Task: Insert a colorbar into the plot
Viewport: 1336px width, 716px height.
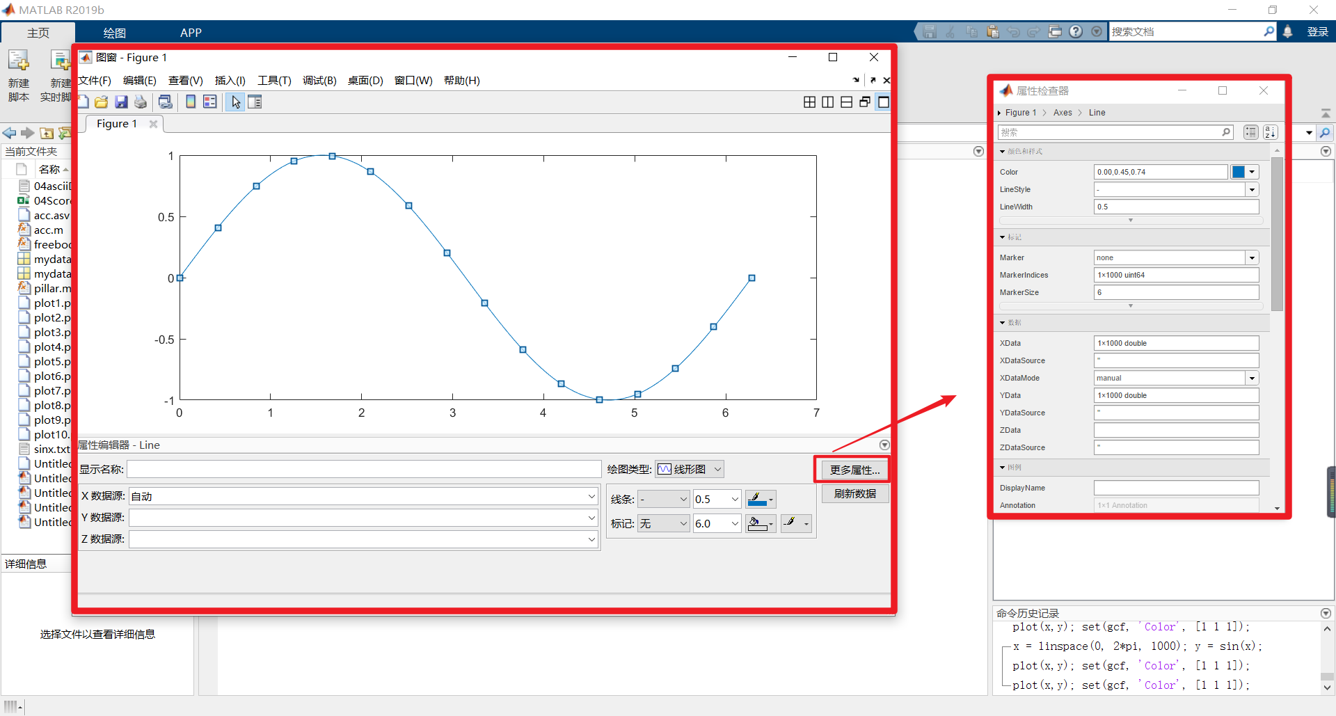Action: tap(191, 102)
